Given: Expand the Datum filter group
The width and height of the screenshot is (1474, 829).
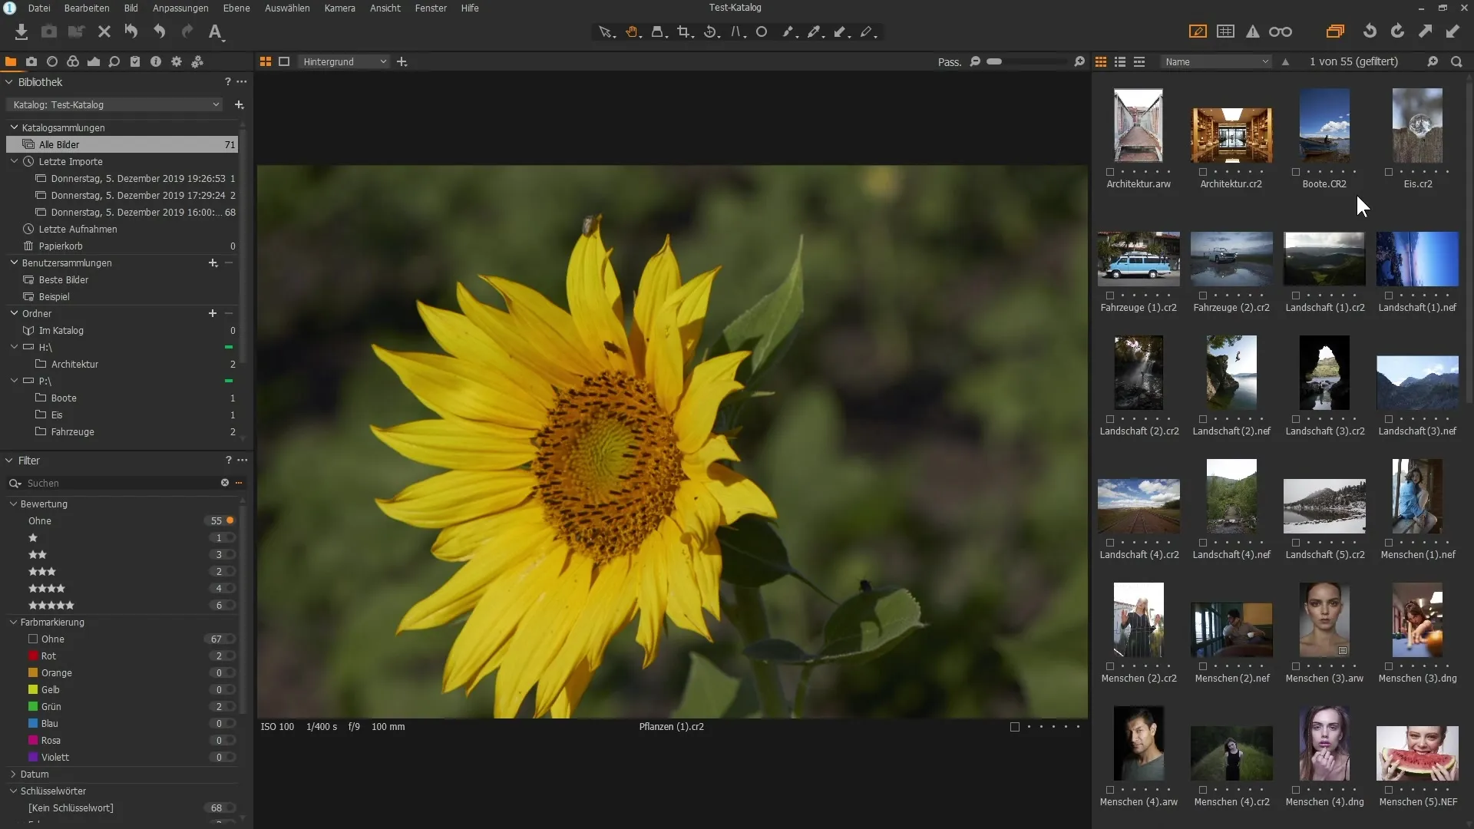Looking at the screenshot, I should (x=13, y=774).
